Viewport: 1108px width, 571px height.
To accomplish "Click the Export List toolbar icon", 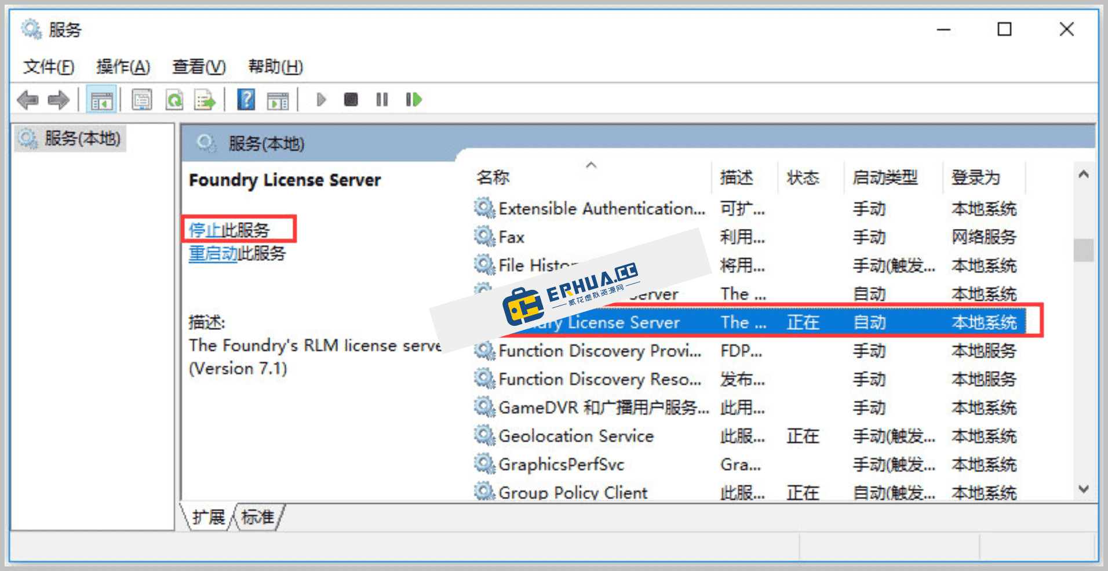I will coord(205,100).
